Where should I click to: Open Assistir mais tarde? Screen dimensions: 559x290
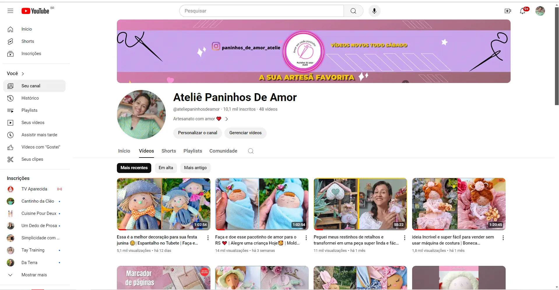pos(34,135)
